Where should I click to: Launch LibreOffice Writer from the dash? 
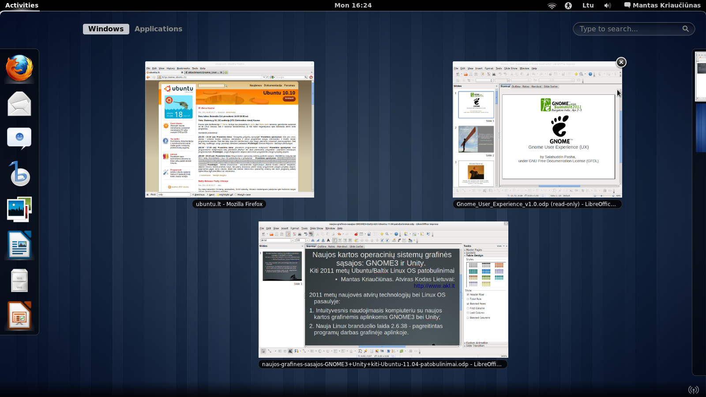point(19,244)
